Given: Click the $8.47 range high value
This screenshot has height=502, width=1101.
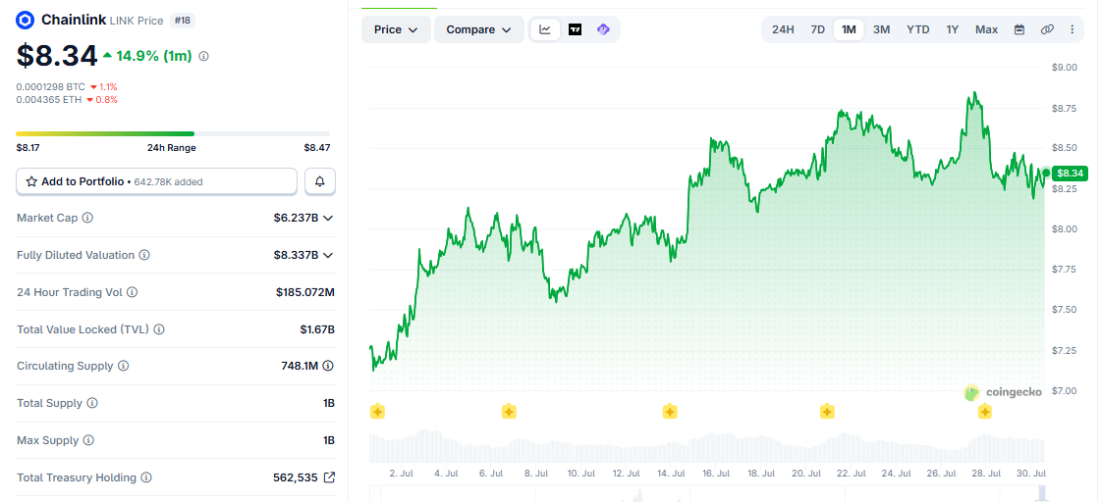Looking at the screenshot, I should (x=316, y=148).
